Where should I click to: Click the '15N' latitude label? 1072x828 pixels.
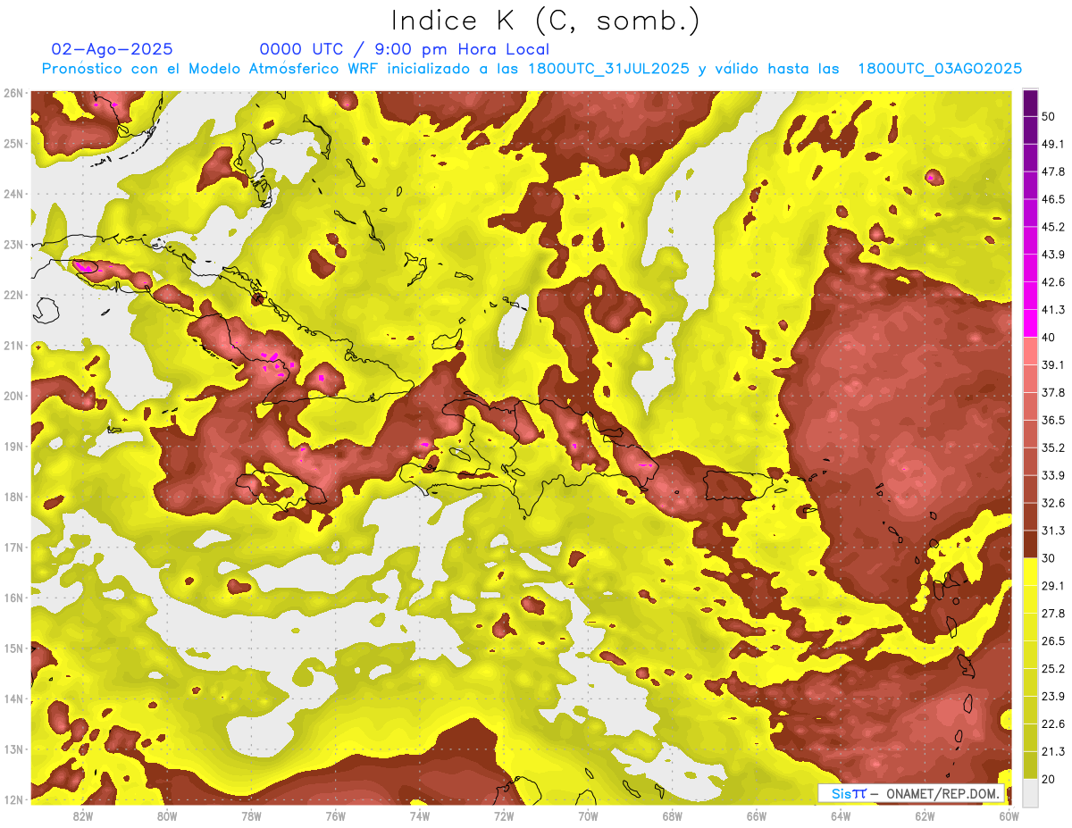point(13,648)
